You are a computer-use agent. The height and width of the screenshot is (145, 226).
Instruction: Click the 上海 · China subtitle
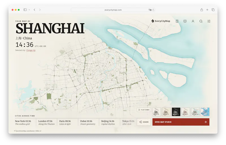point(24,38)
